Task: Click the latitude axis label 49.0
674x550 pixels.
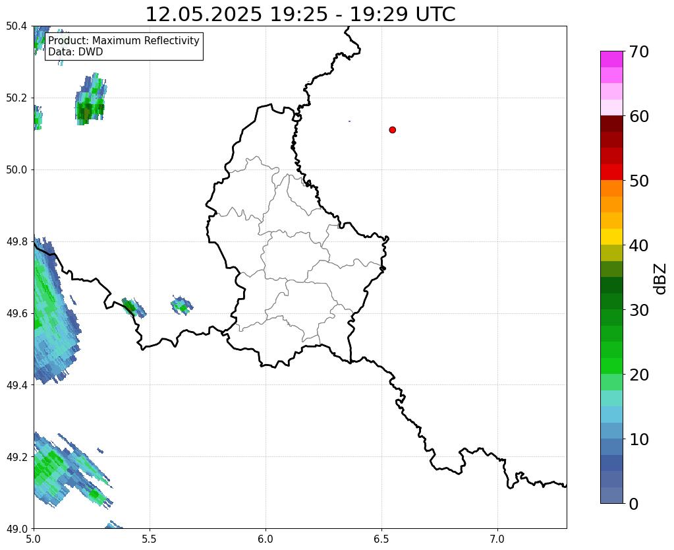Action: click(16, 528)
